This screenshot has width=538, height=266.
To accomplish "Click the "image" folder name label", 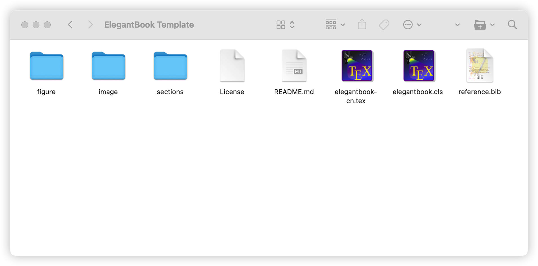I will [x=108, y=92].
